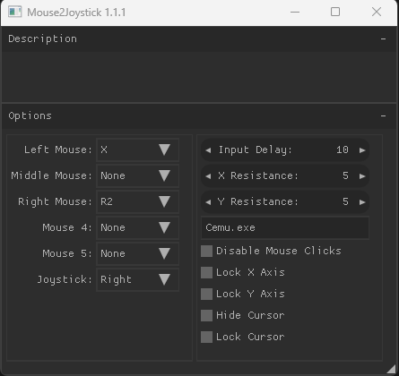Screen dimensions: 399x376
Task: Open the Middle Mouse dropdown
Action: tap(138, 175)
